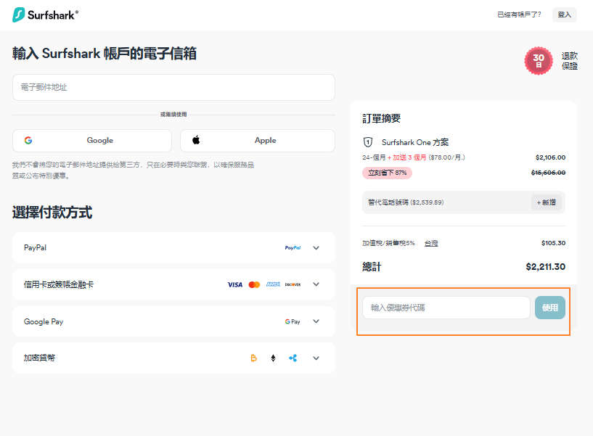Click the 使用 apply coupon button
The height and width of the screenshot is (436, 593).
(x=550, y=308)
